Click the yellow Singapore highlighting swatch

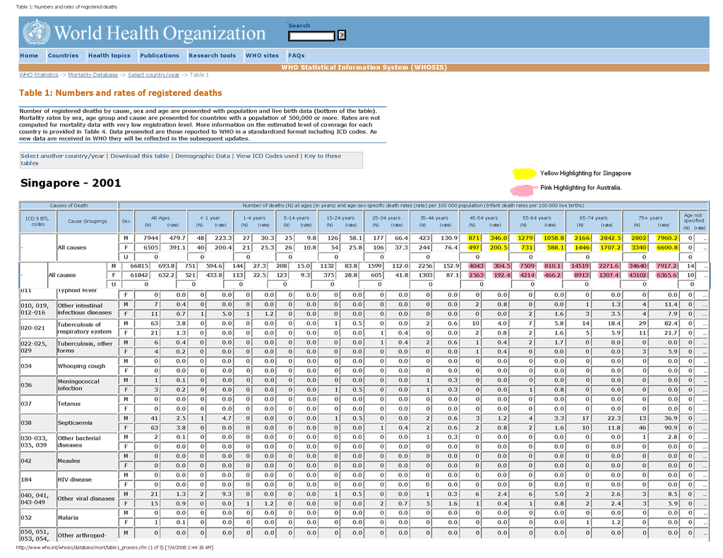coord(524,174)
